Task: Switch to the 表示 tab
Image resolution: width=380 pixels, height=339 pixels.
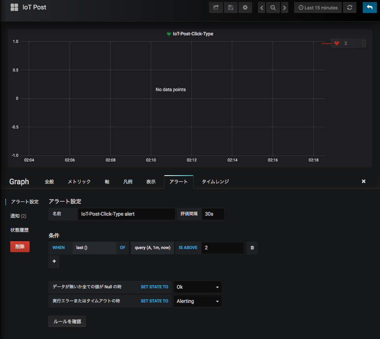Action: pos(151,181)
